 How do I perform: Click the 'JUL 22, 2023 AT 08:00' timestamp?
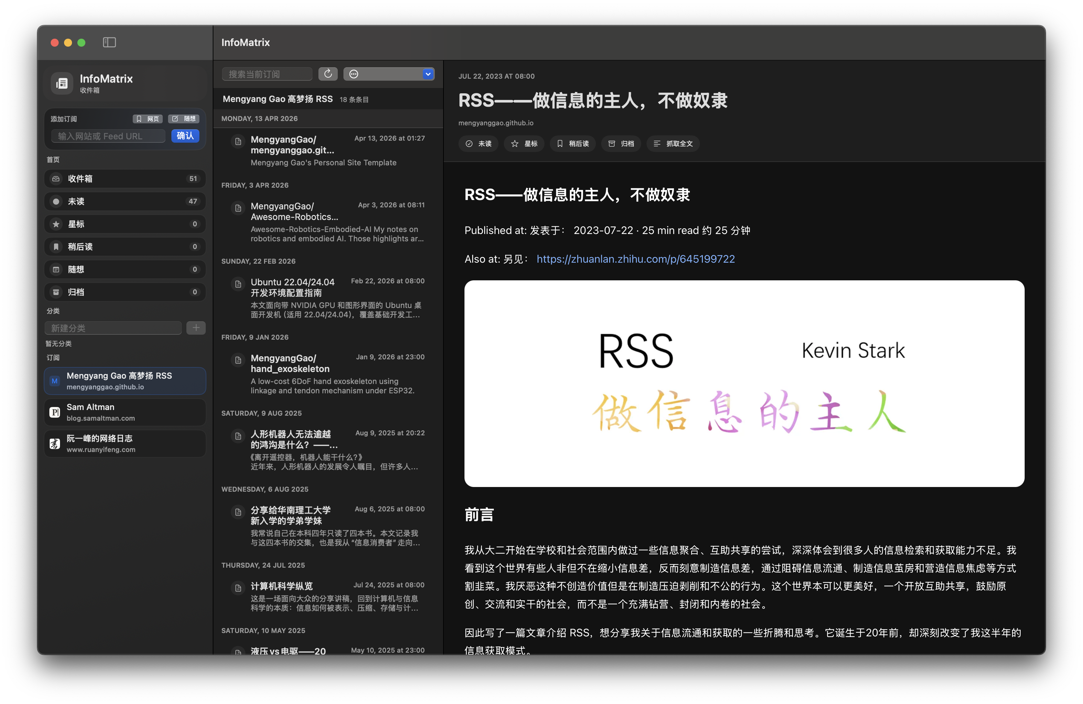coord(496,76)
